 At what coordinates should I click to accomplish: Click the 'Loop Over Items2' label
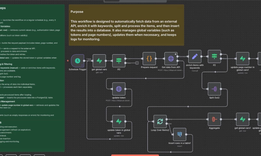160,130
